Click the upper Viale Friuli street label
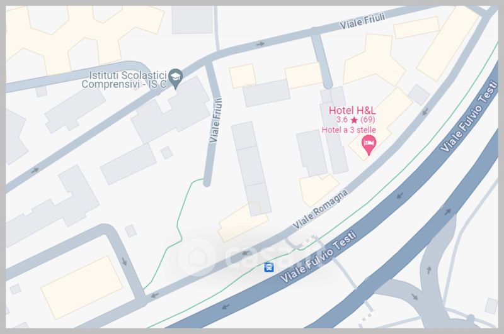Image resolution: width=504 pixels, height=334 pixels. [x=362, y=21]
